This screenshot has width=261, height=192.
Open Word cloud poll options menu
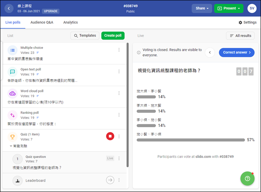(x=119, y=93)
